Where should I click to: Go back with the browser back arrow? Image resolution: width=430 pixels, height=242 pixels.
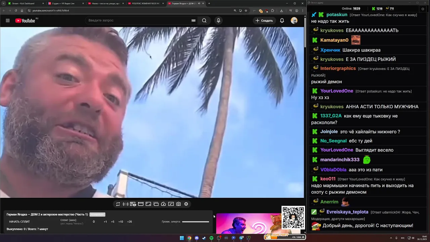tap(4, 10)
